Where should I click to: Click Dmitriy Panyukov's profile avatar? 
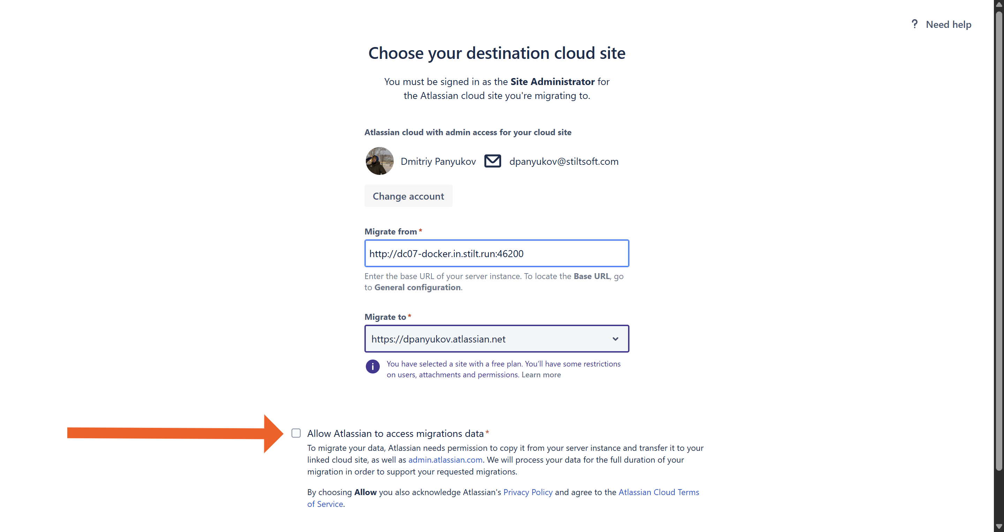pos(379,161)
